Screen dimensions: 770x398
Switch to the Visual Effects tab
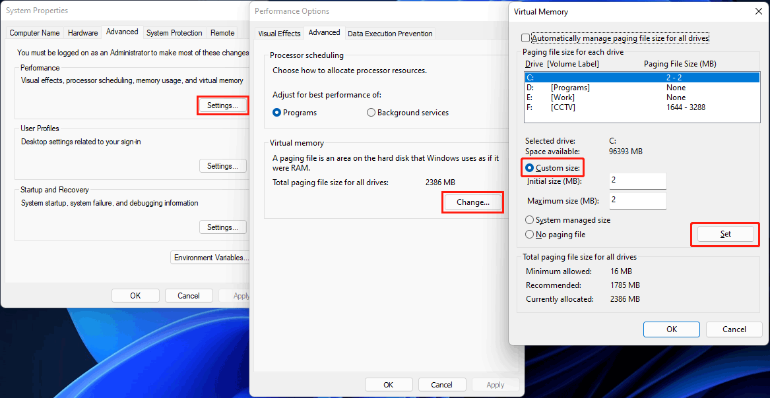(x=279, y=33)
